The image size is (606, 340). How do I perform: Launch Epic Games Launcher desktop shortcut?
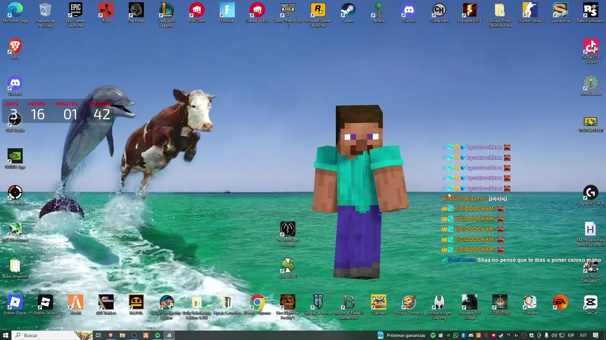pos(76,15)
